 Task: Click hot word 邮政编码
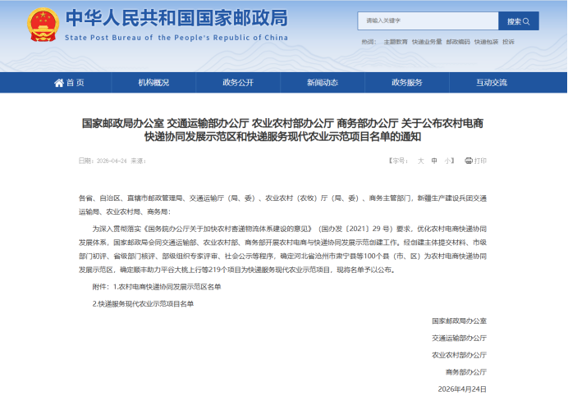459,42
